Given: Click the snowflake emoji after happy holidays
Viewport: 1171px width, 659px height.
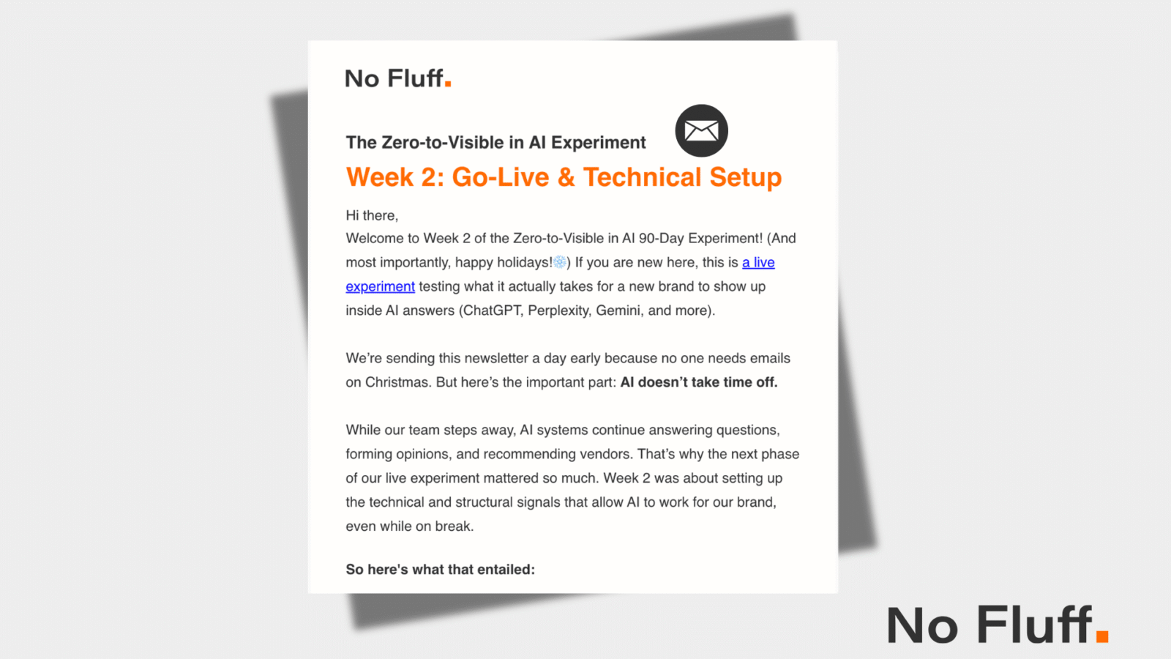Looking at the screenshot, I should (560, 262).
